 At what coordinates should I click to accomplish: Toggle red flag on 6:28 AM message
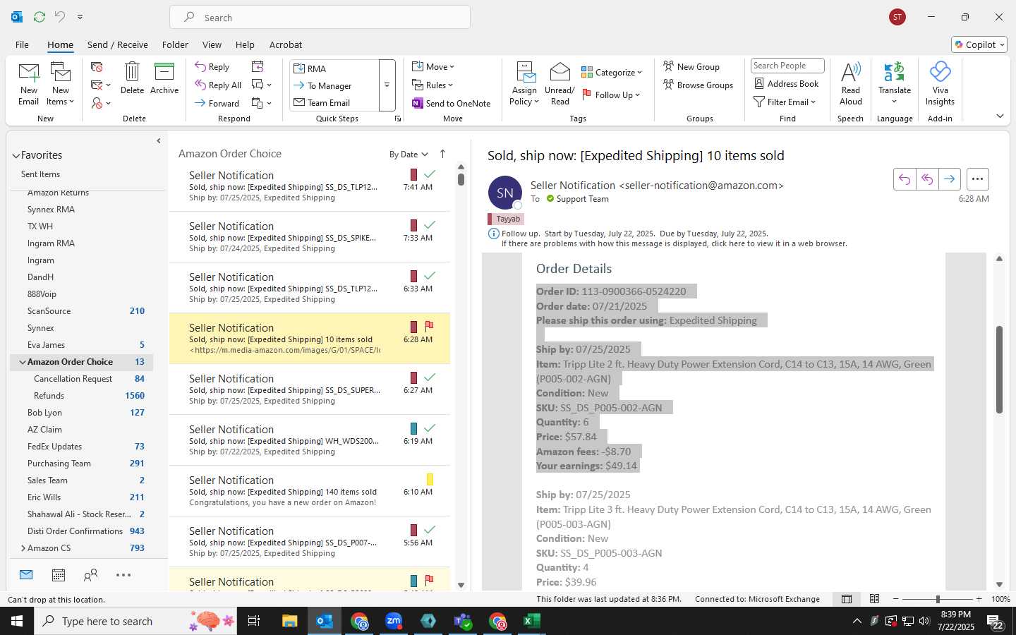[429, 326]
